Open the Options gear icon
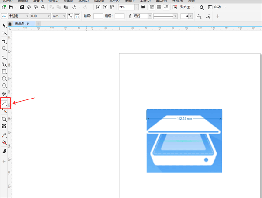This screenshot has width=262, height=198. pos(201,7)
